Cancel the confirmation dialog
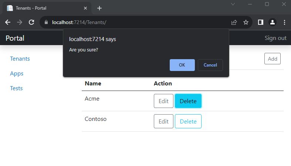 pyautogui.click(x=210, y=65)
